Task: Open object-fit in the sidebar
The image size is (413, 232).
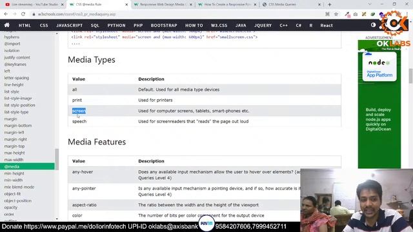Action: point(12,194)
